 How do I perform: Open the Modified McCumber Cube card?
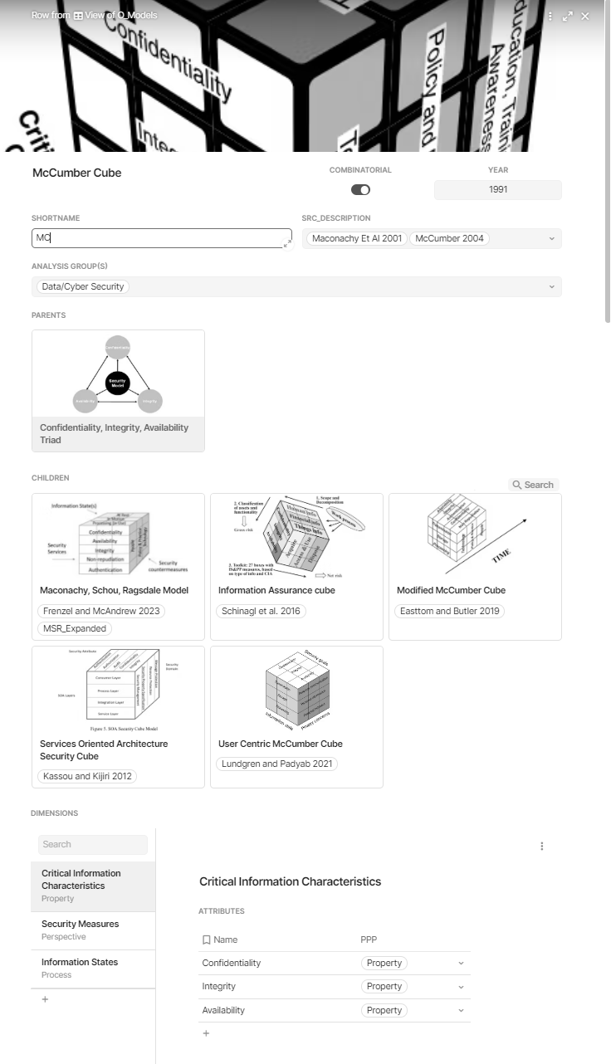tap(475, 567)
